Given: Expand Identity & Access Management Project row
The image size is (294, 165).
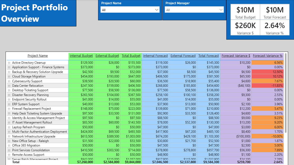Looking at the screenshot, I should pyautogui.click(x=9, y=118).
